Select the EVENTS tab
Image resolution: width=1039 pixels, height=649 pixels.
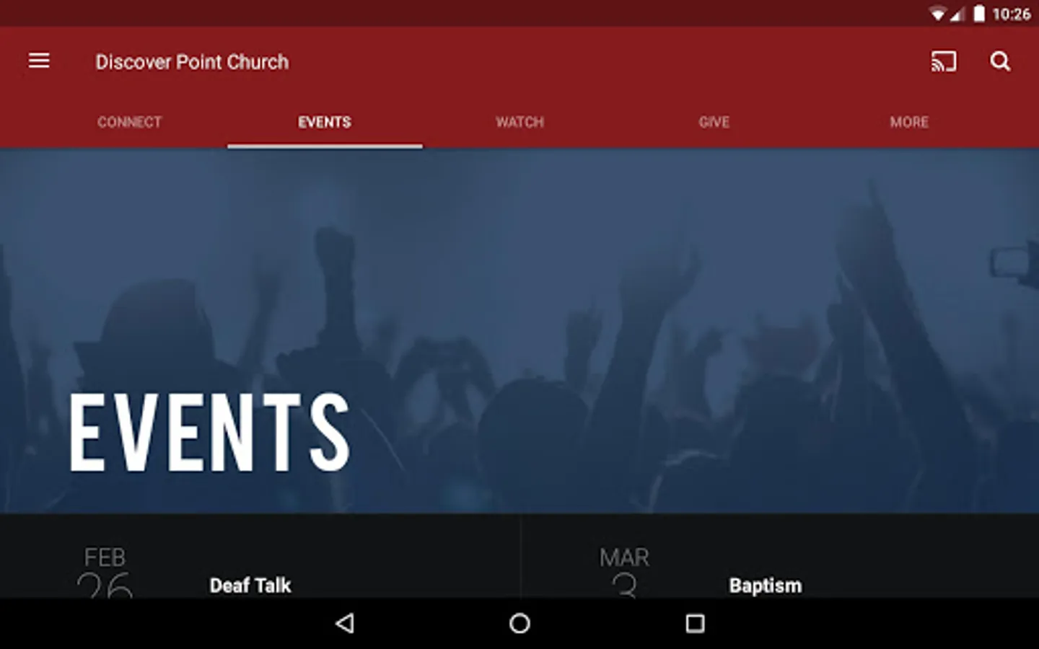[325, 122]
